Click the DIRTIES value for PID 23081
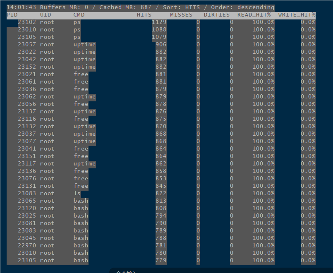The height and width of the screenshot is (273, 333). click(232, 223)
